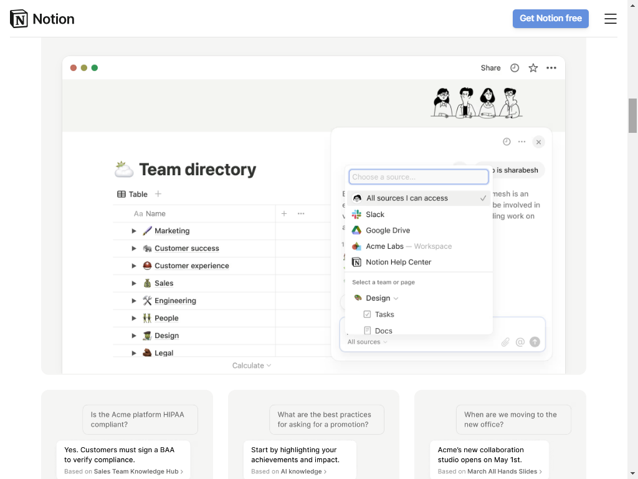638x479 pixels.
Task: Expand the Engineering row
Action: (x=134, y=301)
